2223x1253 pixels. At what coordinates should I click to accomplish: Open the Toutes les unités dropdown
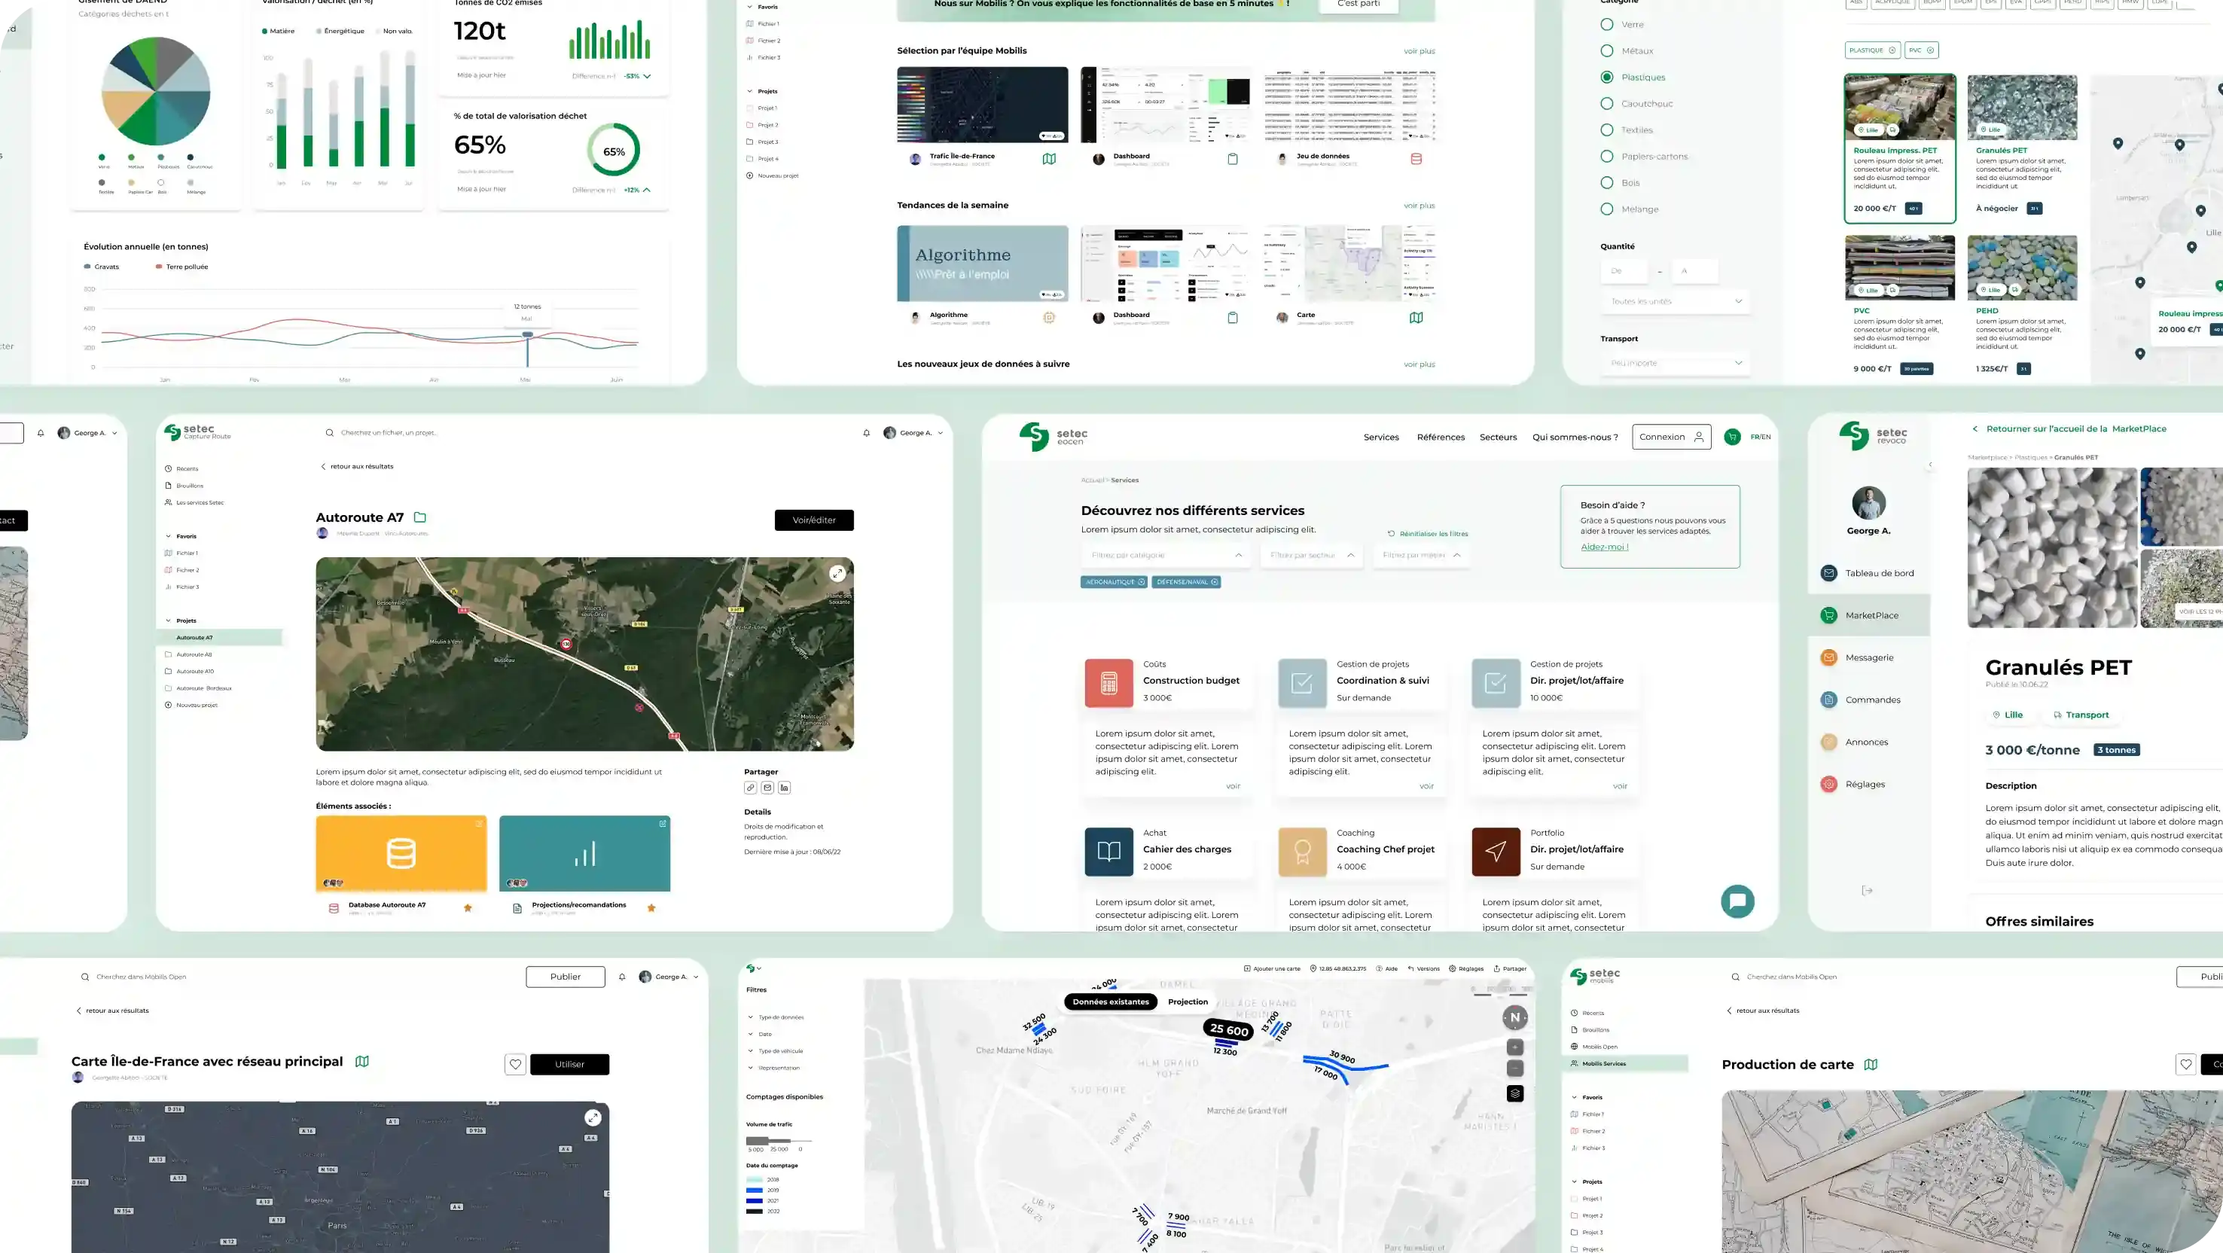point(1674,301)
